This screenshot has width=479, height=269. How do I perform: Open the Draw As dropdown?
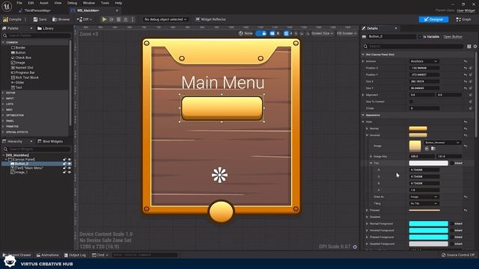[x=424, y=197]
